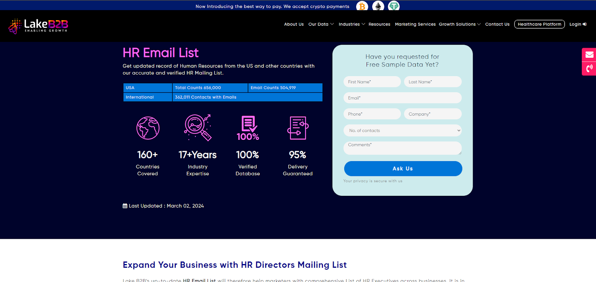Click the globe icon above Countries Covered
Screen dimensions: 596x282
(x=148, y=128)
